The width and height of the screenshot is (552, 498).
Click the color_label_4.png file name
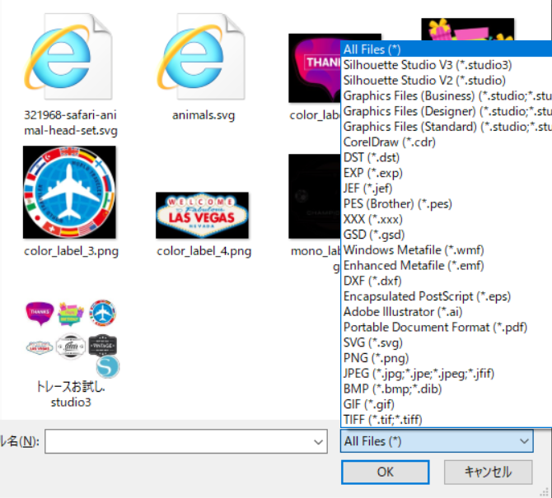(203, 251)
